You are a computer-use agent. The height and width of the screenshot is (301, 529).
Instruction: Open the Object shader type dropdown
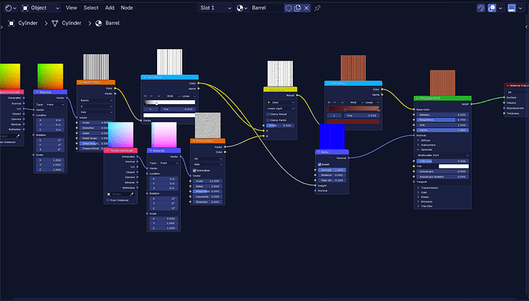point(41,8)
